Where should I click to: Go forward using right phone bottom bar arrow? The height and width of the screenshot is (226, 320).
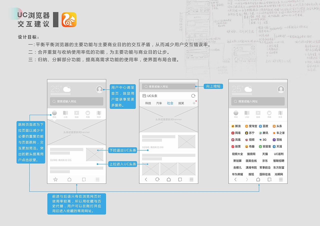coord(247,179)
